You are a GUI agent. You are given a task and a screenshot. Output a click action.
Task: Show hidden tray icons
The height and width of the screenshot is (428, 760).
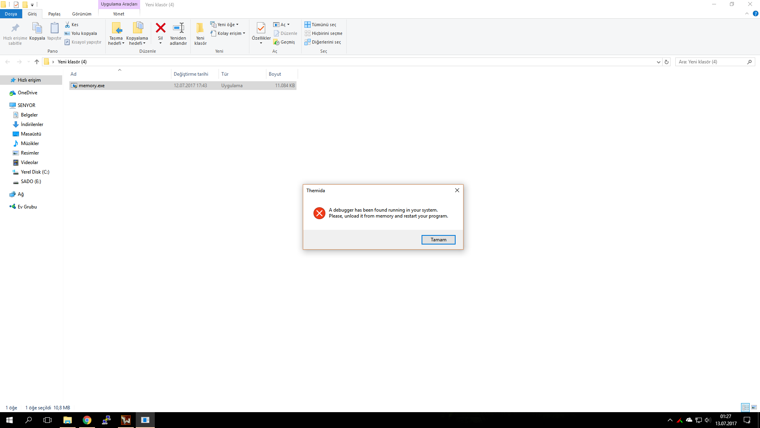point(670,420)
